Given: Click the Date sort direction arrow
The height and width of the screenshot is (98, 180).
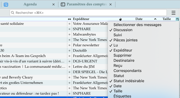Looking at the screenshot, I should [155, 19].
